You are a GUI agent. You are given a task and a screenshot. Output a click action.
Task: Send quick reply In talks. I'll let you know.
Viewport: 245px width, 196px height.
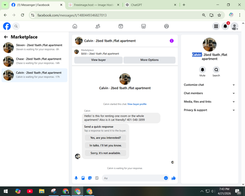(105, 146)
